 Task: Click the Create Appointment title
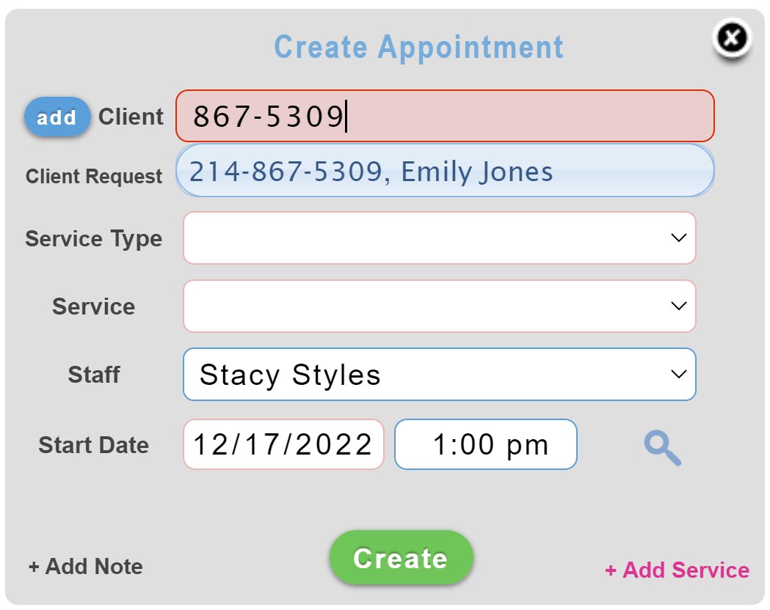point(418,47)
